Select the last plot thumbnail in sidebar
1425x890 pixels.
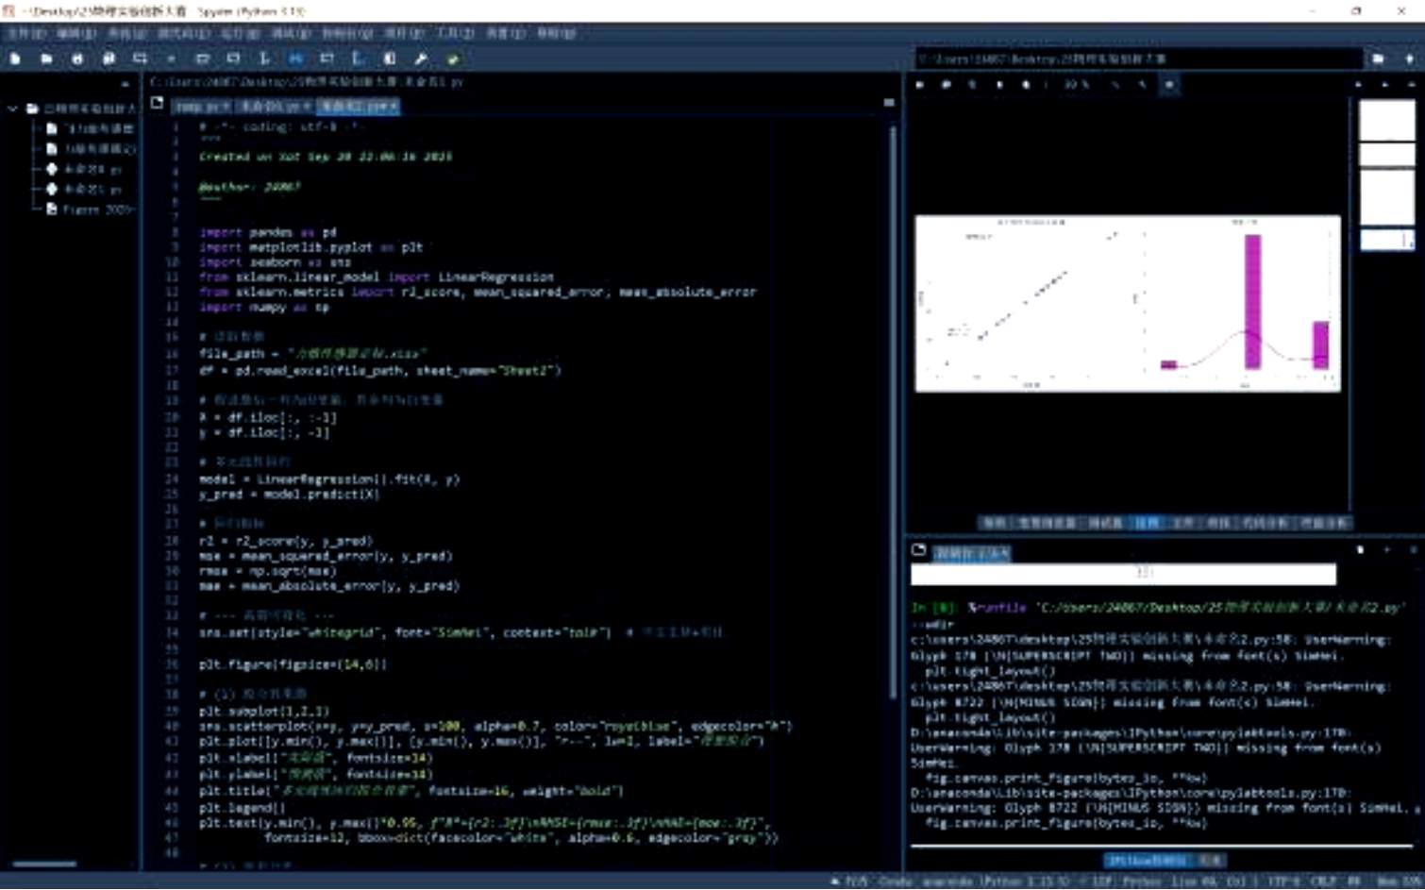(x=1386, y=240)
